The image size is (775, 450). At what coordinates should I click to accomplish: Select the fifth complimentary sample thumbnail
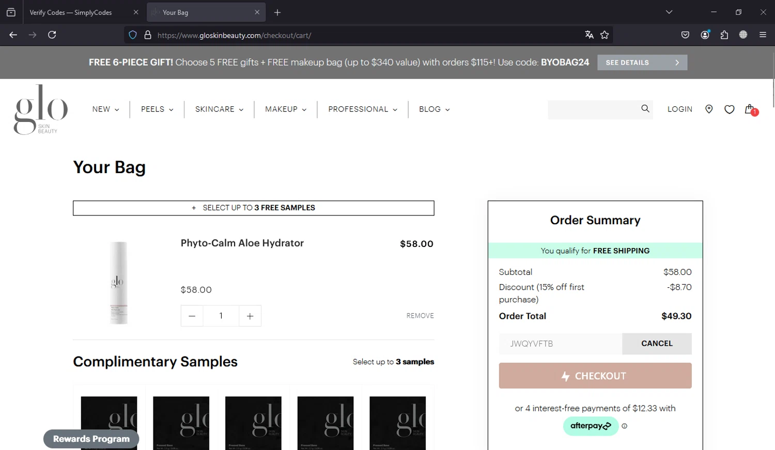click(398, 423)
